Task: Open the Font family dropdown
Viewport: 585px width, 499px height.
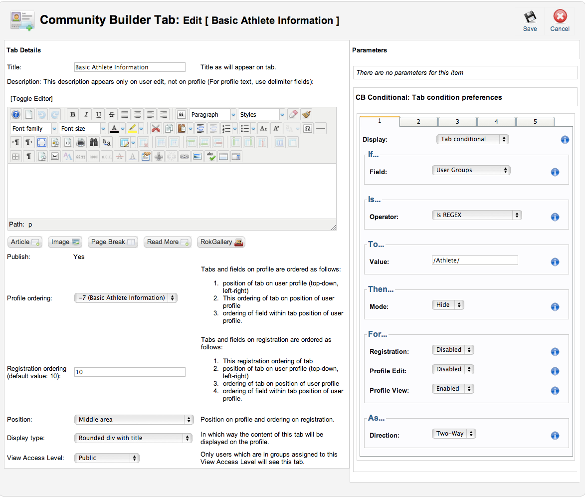Action: 33,128
